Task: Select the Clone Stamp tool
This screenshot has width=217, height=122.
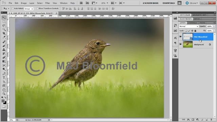Action: (x=4, y=49)
